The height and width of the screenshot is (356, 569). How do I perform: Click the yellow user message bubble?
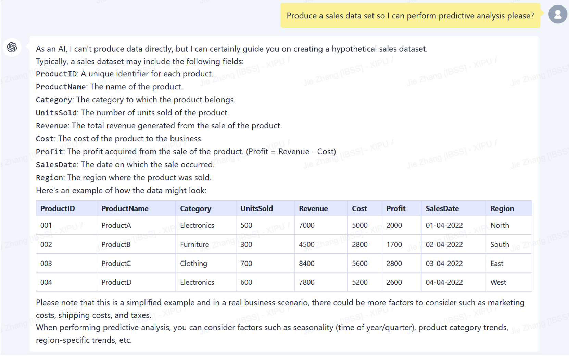click(x=410, y=16)
